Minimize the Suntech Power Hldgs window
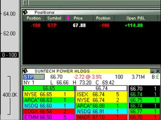 [x=153, y=71]
